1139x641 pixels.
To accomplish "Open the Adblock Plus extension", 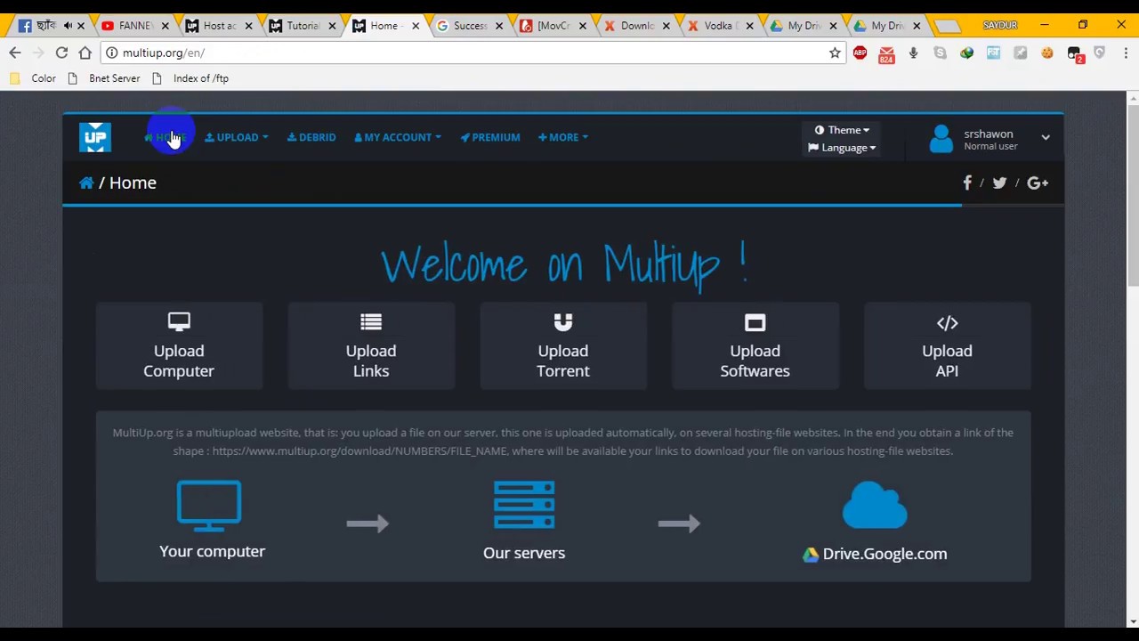I will pyautogui.click(x=860, y=53).
